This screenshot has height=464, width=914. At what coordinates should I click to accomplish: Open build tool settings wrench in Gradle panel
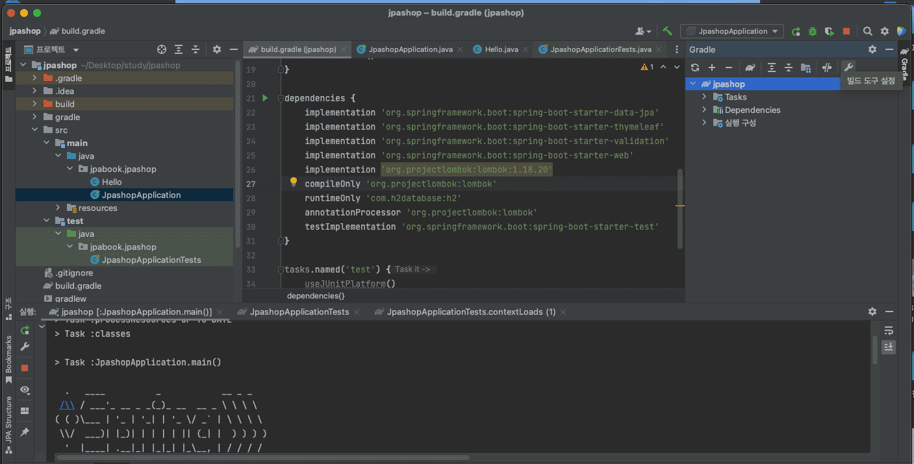[x=848, y=67]
